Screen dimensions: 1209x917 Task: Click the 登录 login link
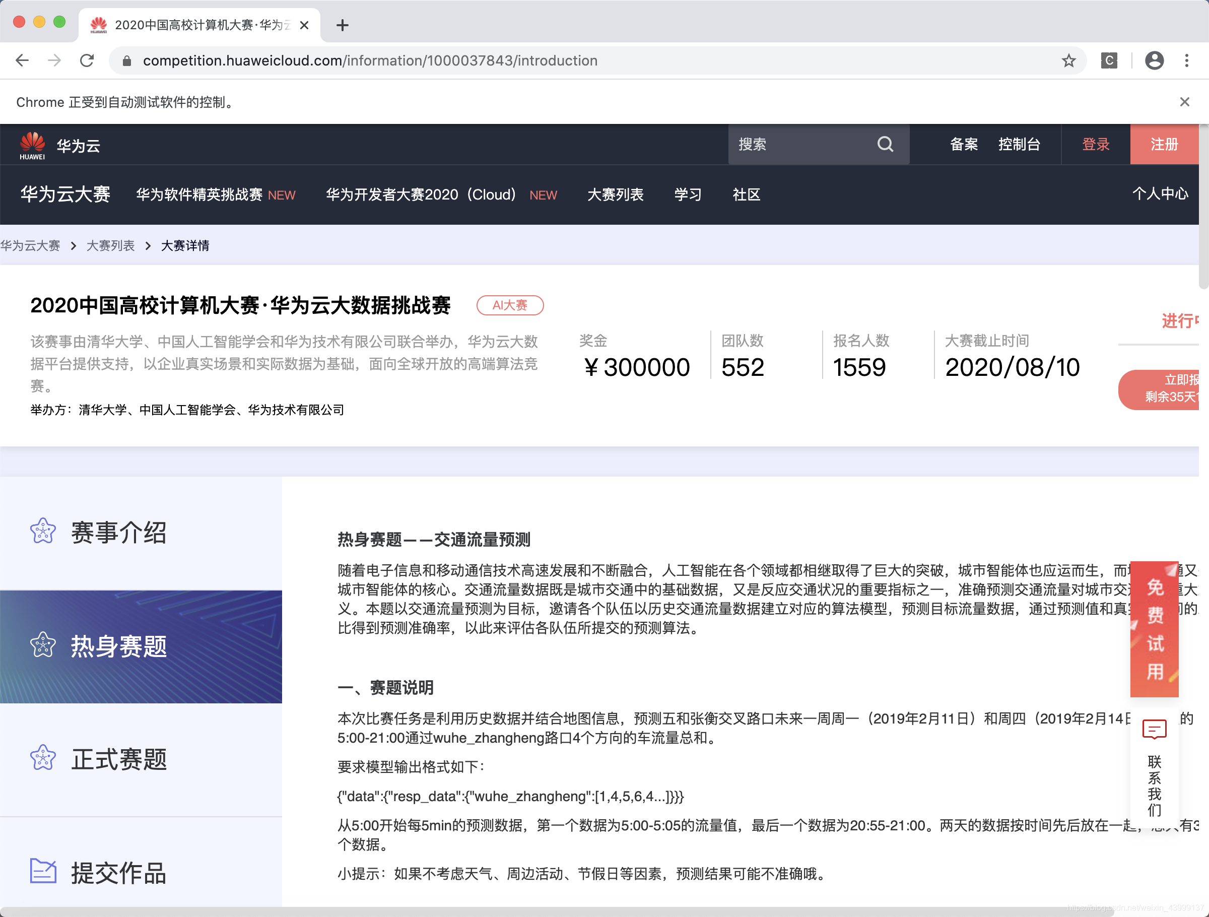coord(1095,145)
